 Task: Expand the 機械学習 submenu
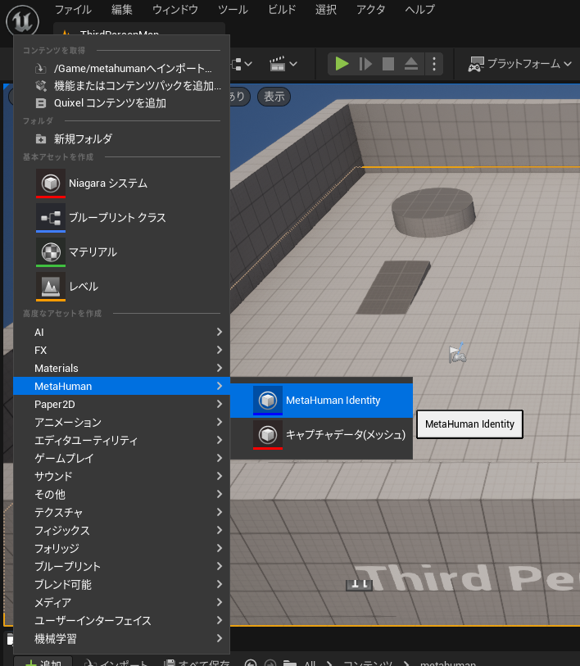pos(121,639)
